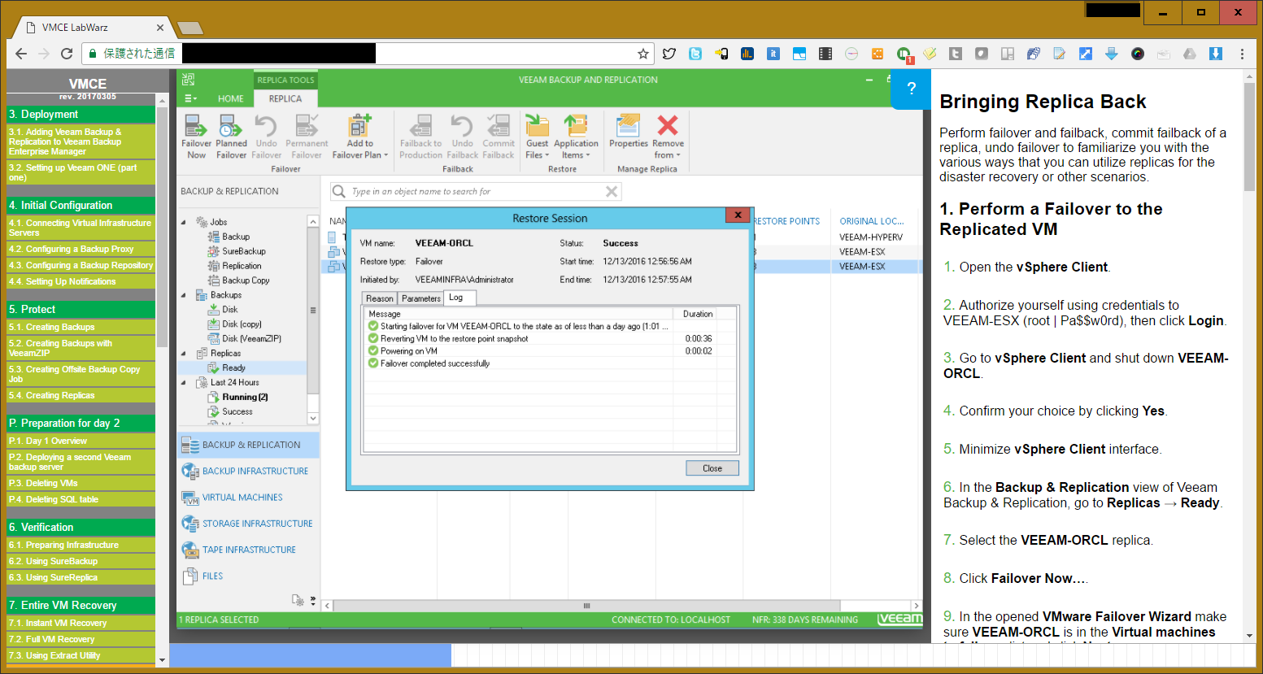Collapse the Jobs tree node
This screenshot has width=1263, height=674.
[184, 222]
